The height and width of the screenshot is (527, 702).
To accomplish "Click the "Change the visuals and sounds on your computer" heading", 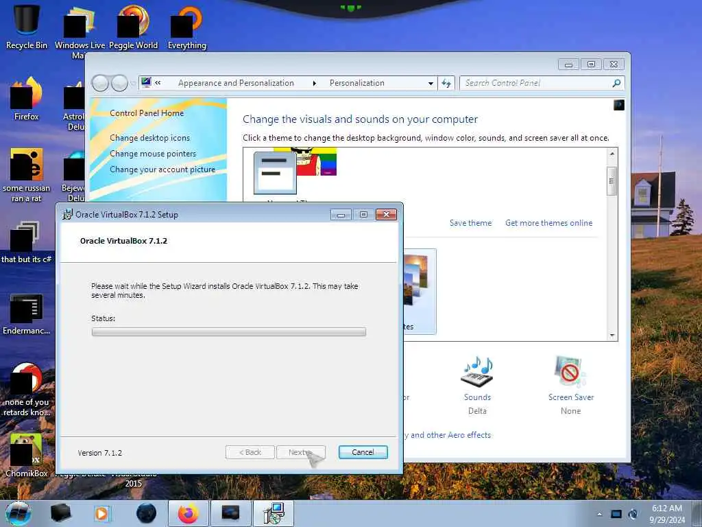I will point(360,119).
